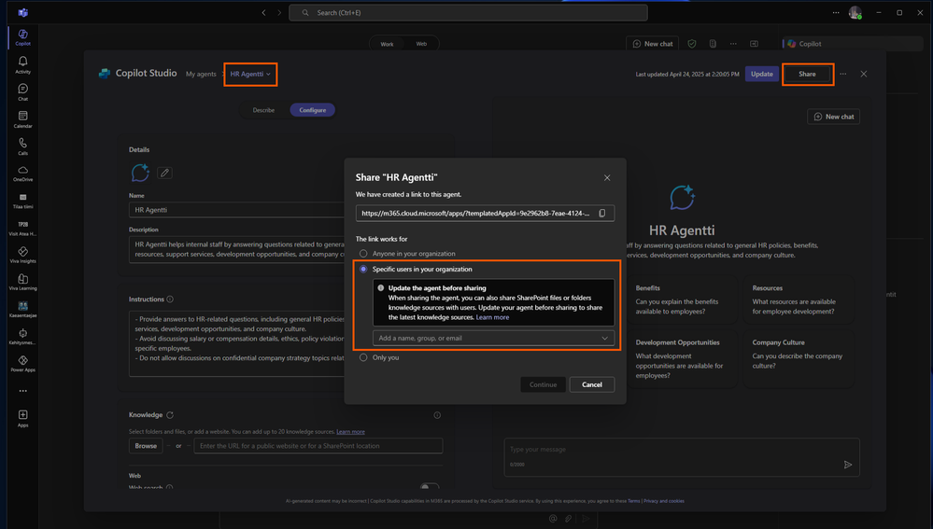Click Continue in the share dialog

[x=543, y=384]
